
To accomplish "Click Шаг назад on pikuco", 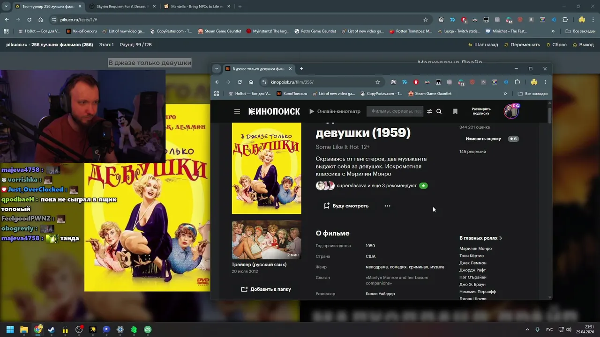I will pos(483,45).
